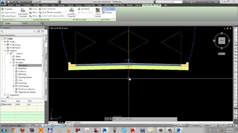The image size is (238, 133).
Task: Select Watersheds in the tree
Action: 20,59
